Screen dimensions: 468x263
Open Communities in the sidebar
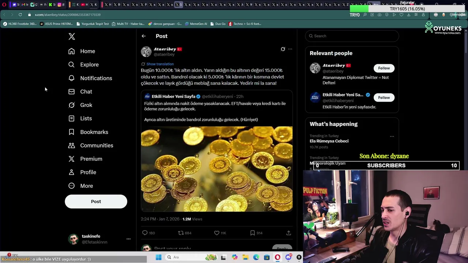(x=90, y=145)
